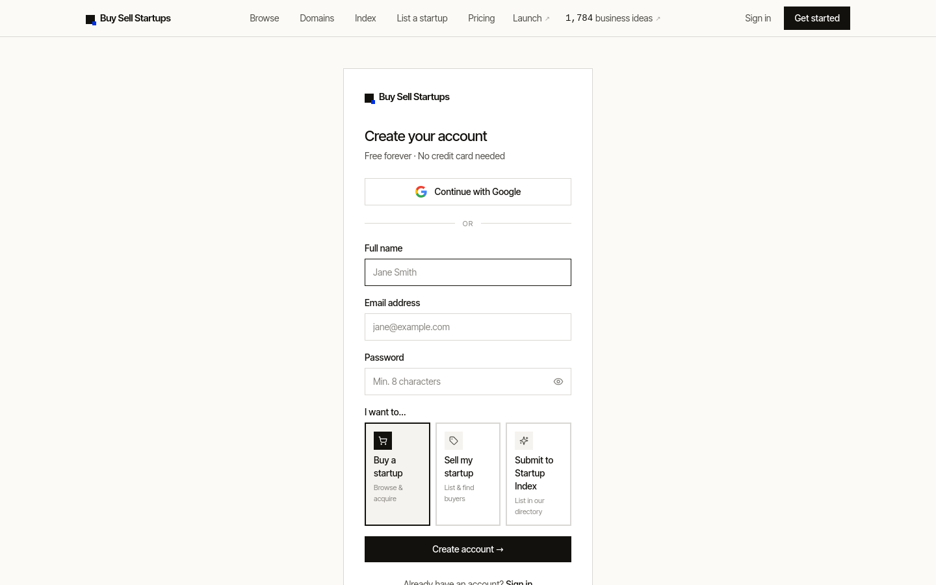Click the Create your account heading

pyautogui.click(x=426, y=136)
